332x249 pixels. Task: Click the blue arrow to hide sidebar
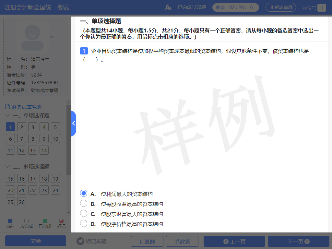click(73, 123)
